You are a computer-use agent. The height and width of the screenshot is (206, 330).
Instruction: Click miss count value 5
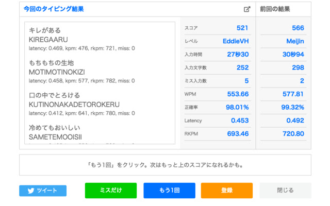246,81
